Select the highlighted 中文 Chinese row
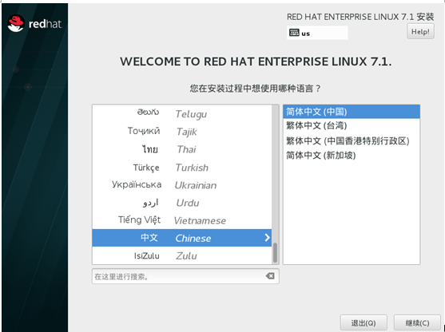Viewport: 445px width, 332px height. pos(181,238)
